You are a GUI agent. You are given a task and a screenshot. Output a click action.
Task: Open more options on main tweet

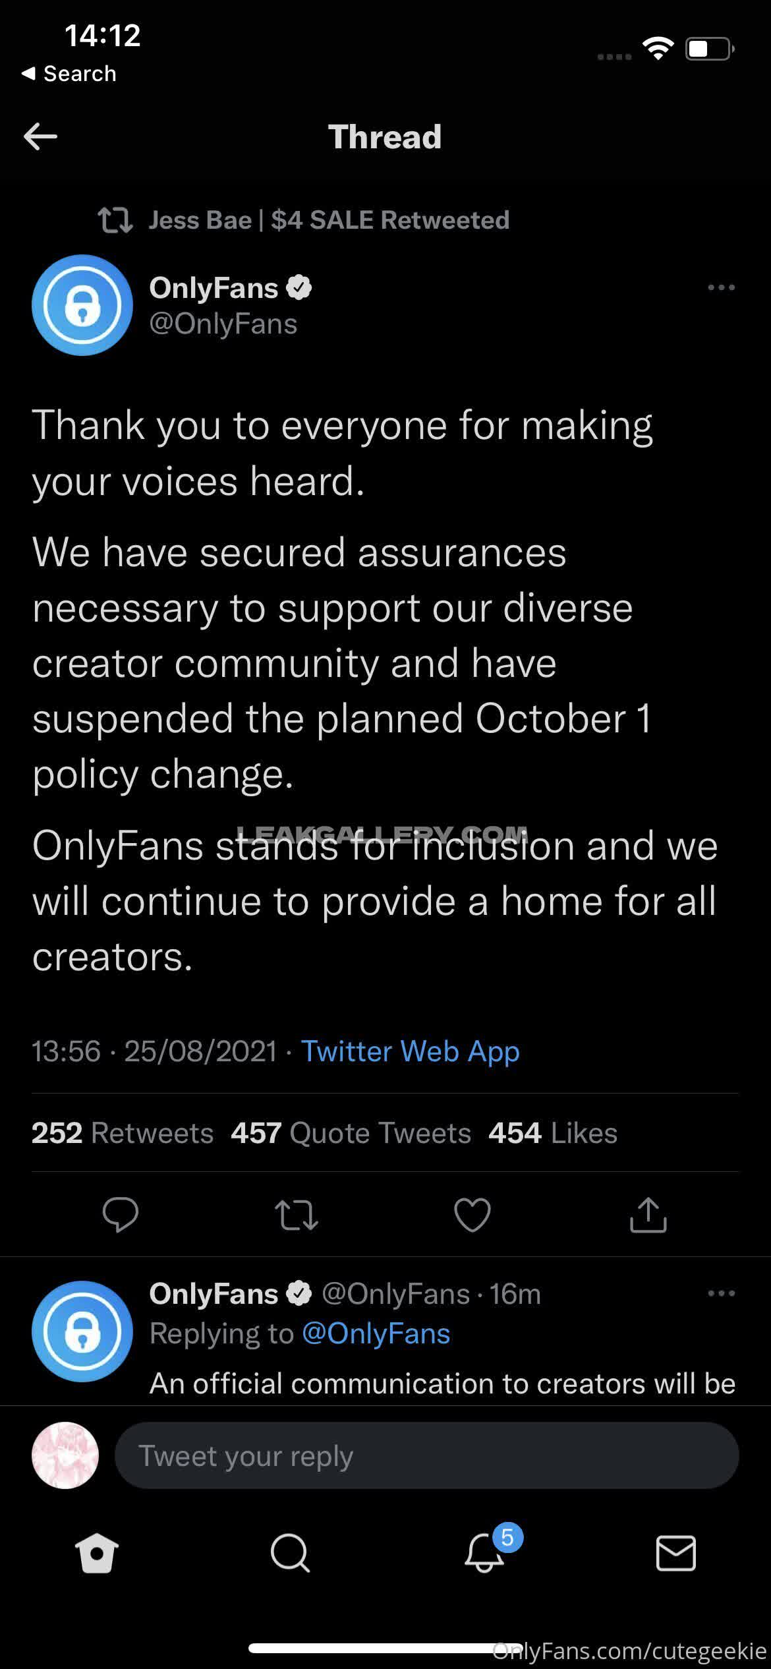pyautogui.click(x=721, y=287)
